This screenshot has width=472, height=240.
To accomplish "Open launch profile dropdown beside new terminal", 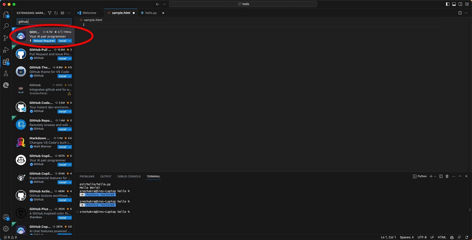I will 435,176.
